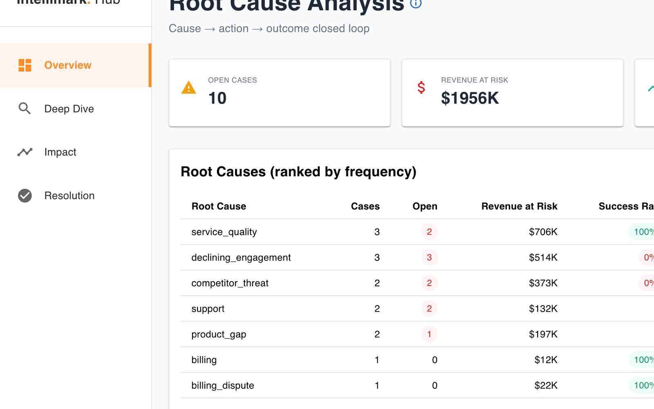Click the Deep Dive magnifier icon
654x409 pixels.
tap(25, 108)
